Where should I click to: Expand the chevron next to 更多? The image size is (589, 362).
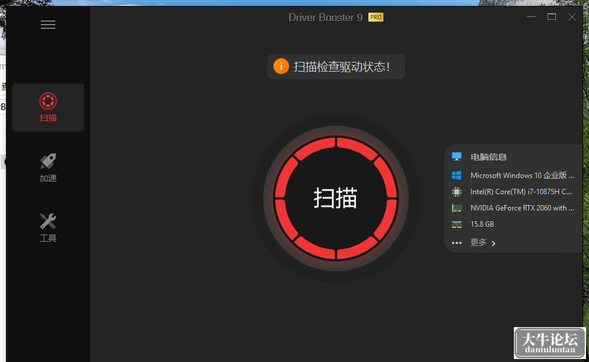493,243
